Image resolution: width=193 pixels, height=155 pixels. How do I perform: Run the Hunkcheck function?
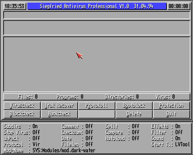click(x=59, y=114)
